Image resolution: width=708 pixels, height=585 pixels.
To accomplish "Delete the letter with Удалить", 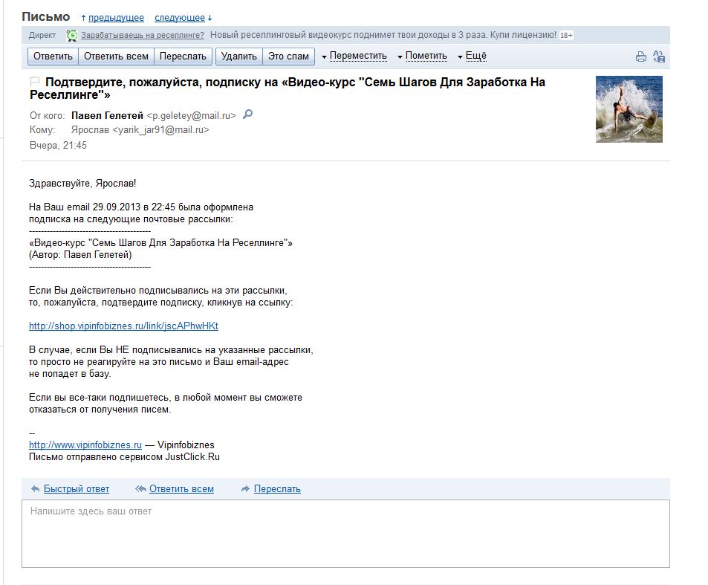I will click(x=239, y=56).
